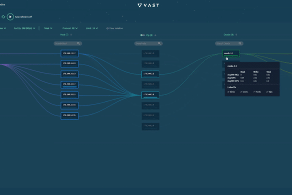
Task: Select the cnode-3-3 node box
Action: coord(231,53)
